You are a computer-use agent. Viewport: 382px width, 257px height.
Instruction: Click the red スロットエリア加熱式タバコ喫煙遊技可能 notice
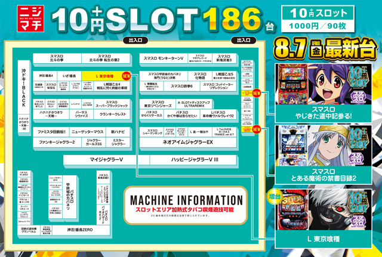pyautogui.click(x=184, y=209)
